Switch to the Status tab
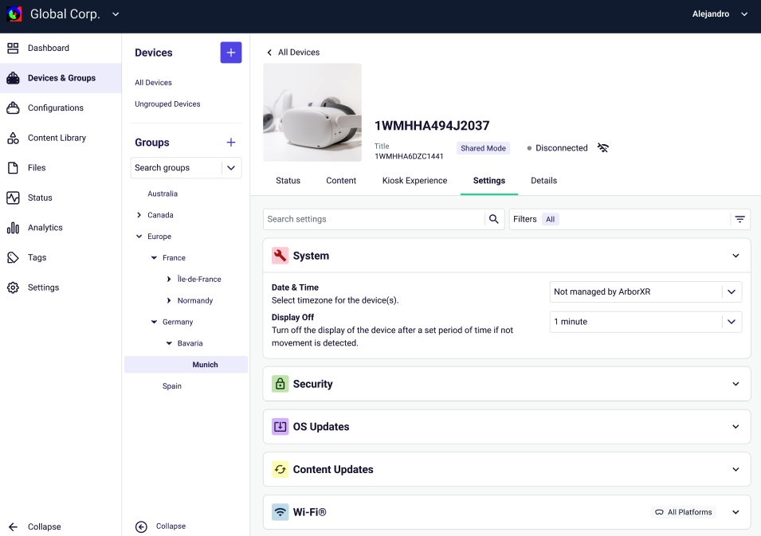This screenshot has width=761, height=536. pyautogui.click(x=288, y=181)
